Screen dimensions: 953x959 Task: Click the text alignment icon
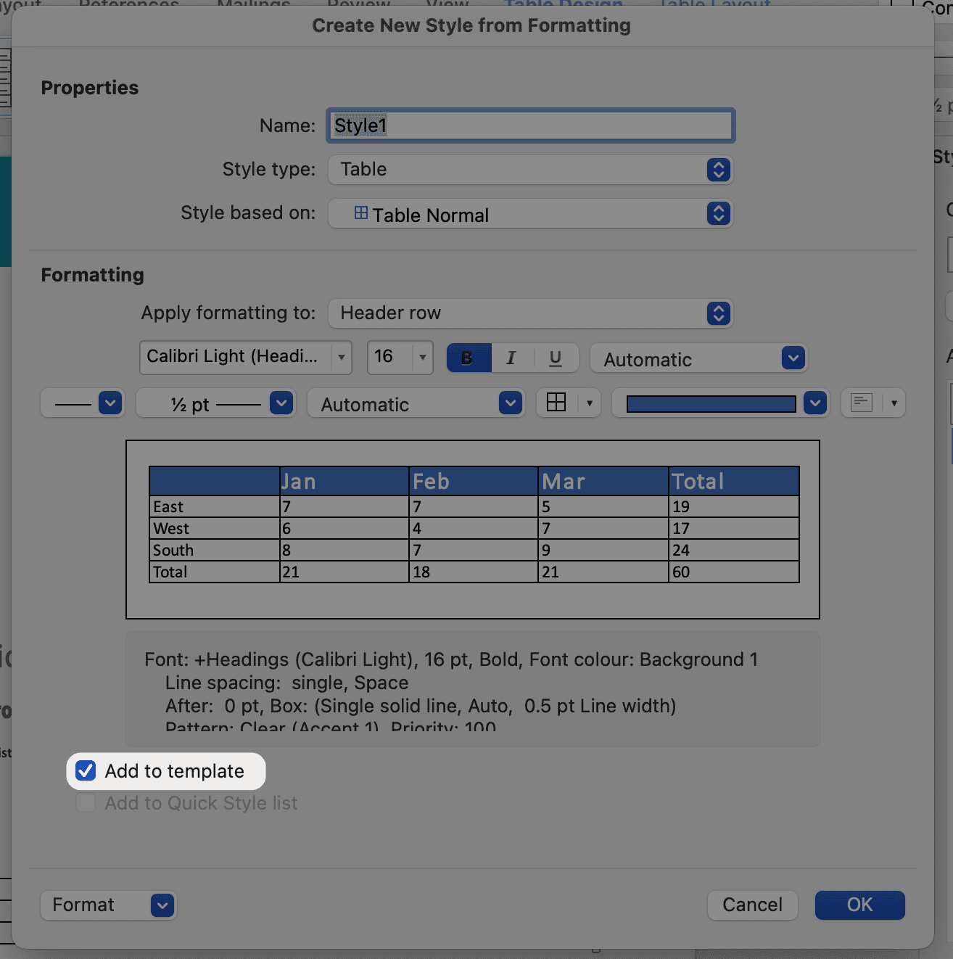coord(861,403)
